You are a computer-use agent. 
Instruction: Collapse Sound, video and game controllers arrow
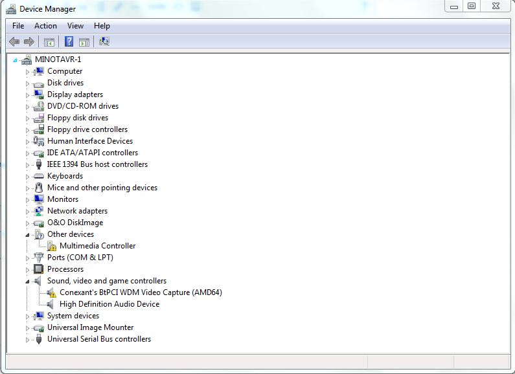(x=27, y=281)
